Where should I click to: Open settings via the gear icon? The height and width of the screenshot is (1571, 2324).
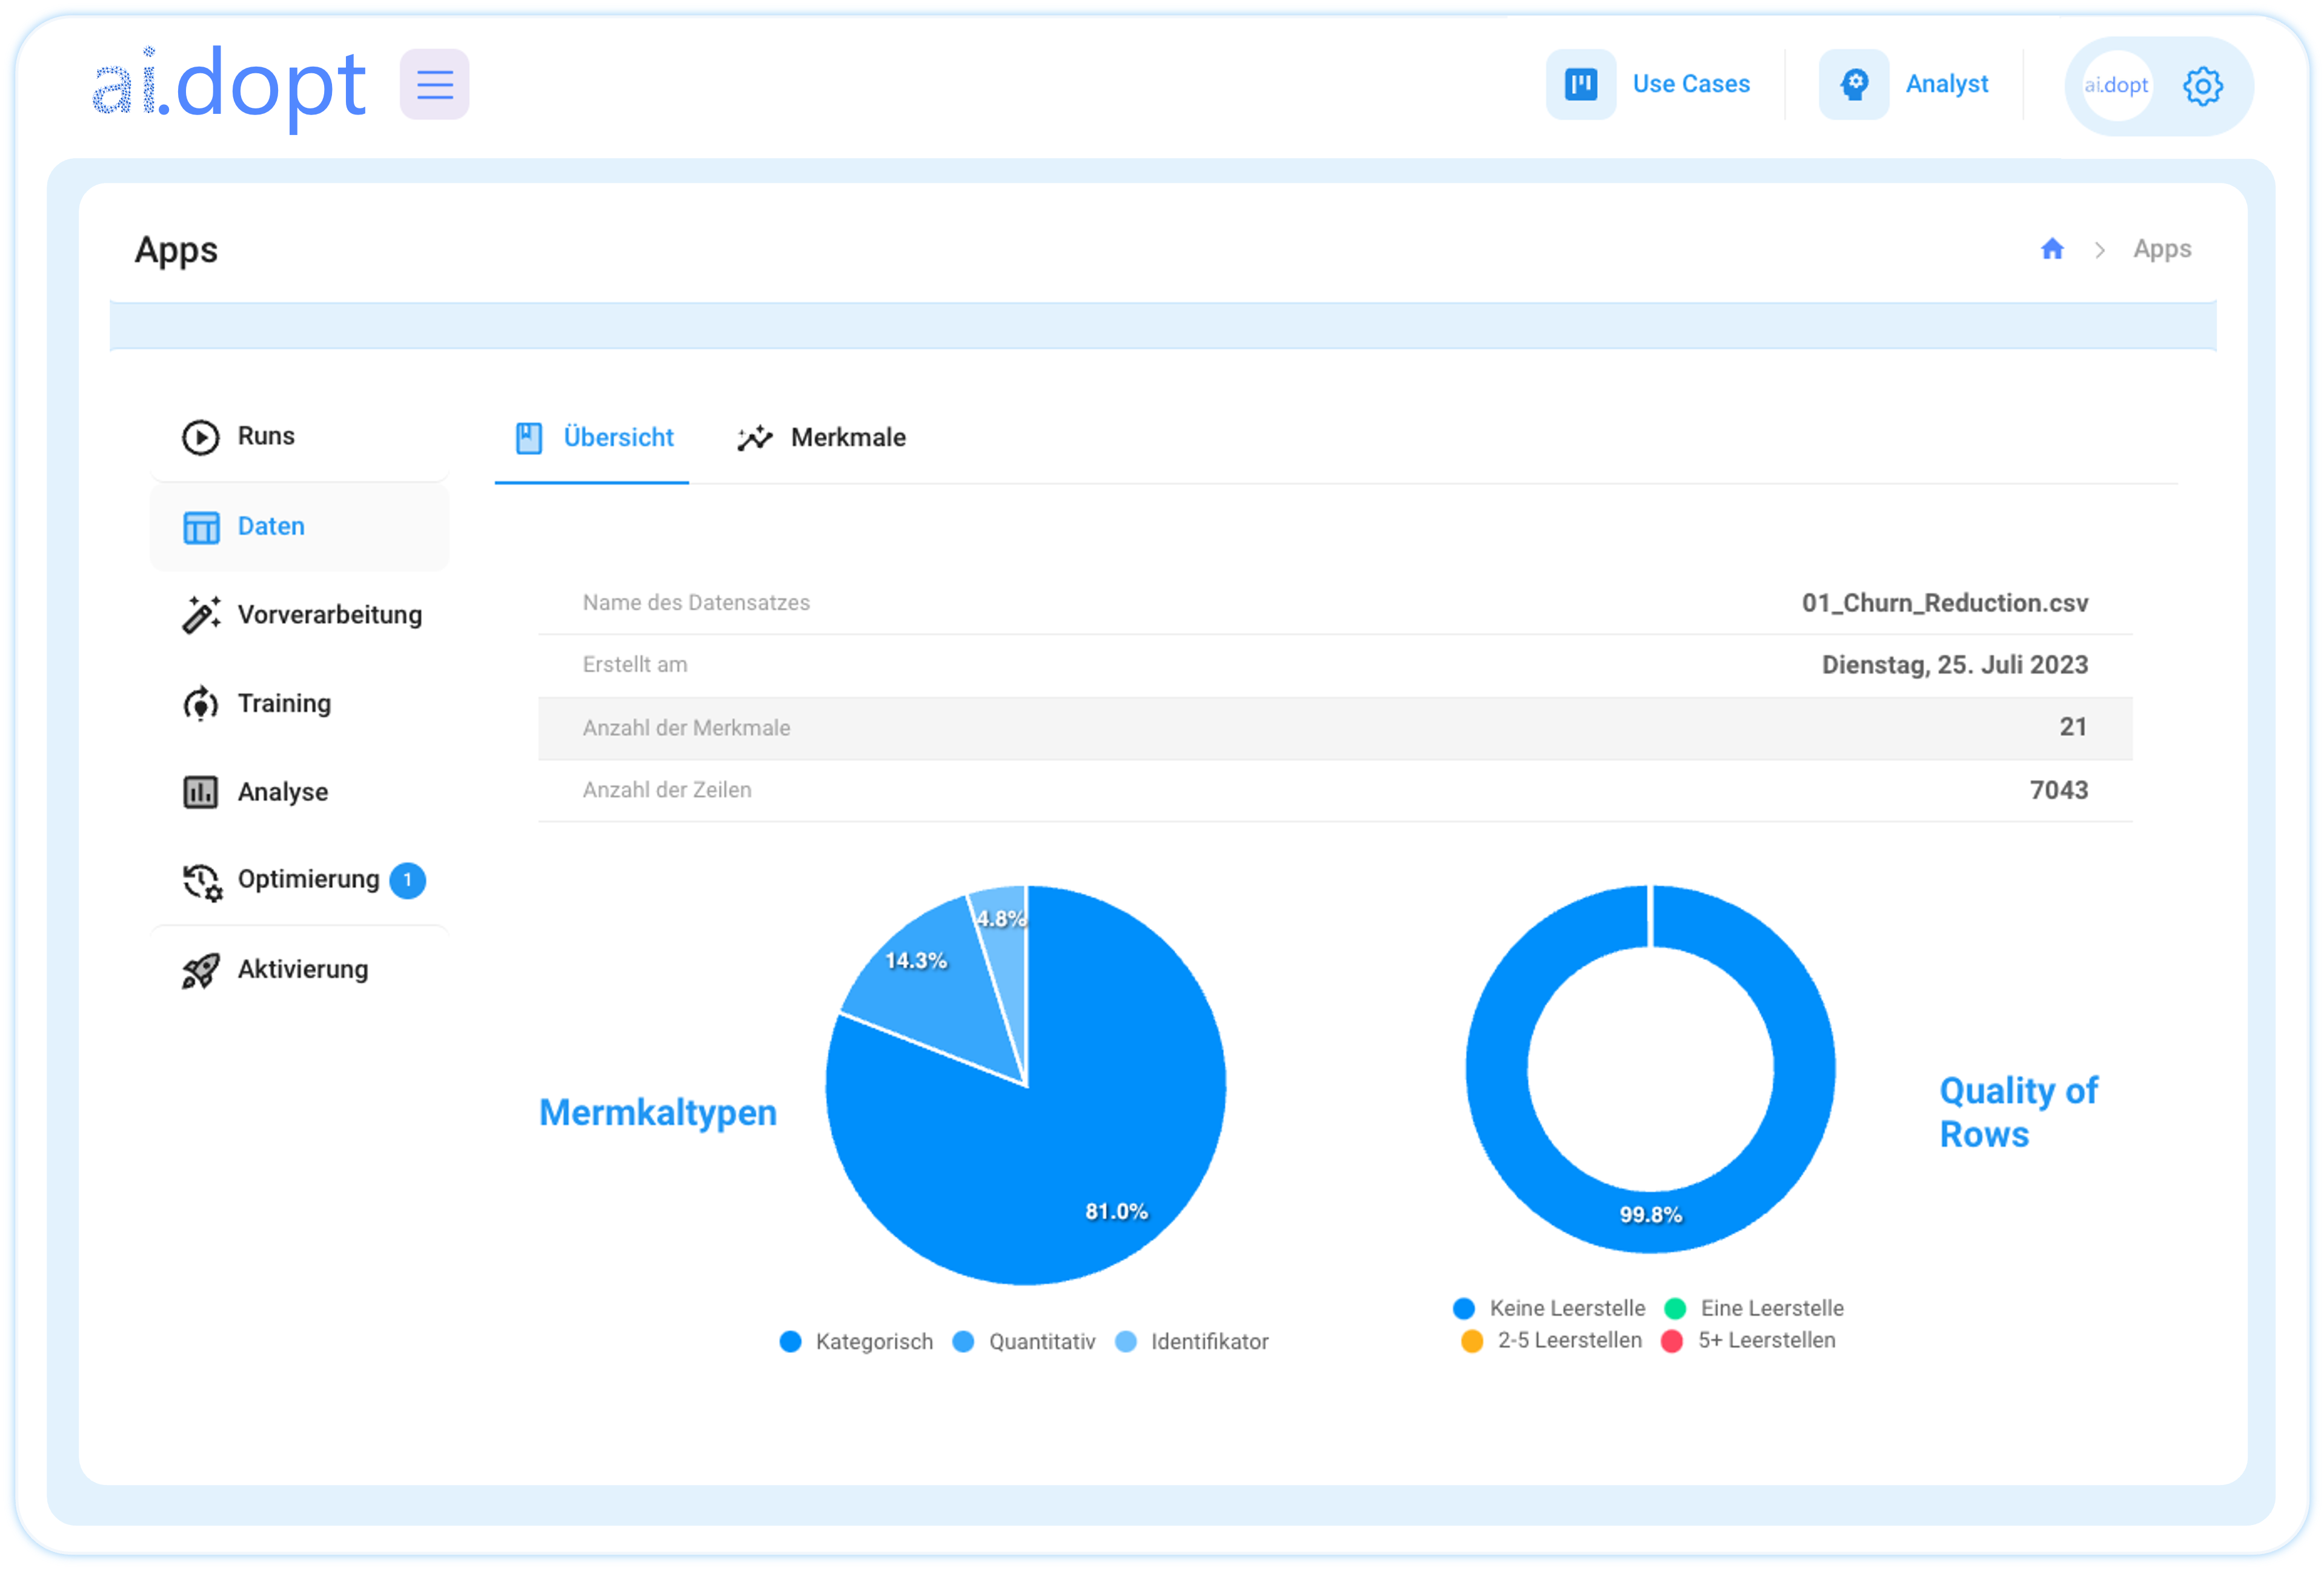[x=2203, y=86]
